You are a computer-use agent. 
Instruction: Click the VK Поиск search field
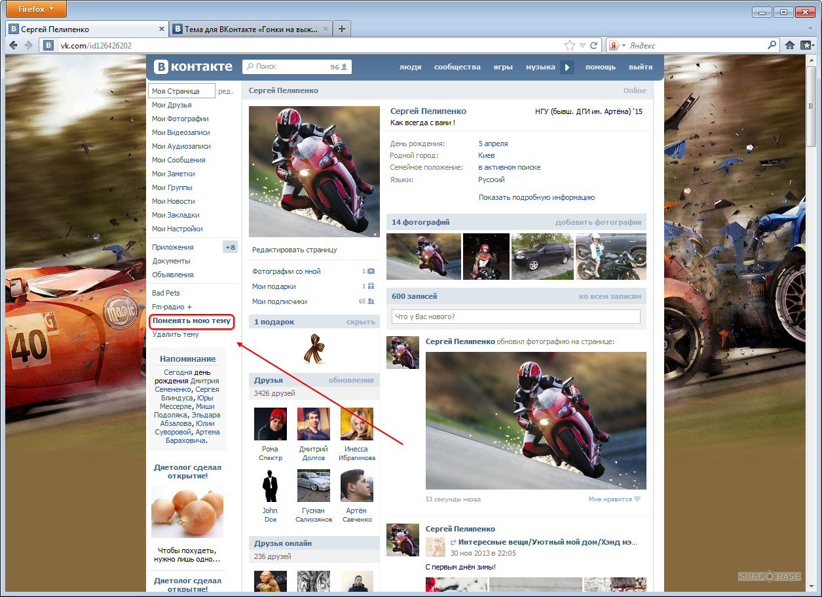(297, 66)
